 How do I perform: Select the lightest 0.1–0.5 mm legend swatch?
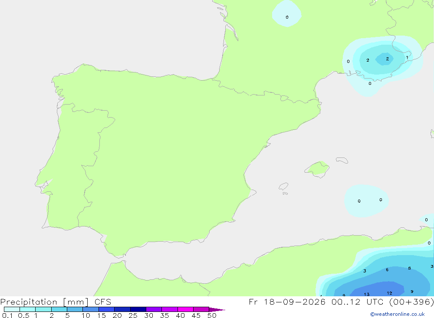coord(12,309)
